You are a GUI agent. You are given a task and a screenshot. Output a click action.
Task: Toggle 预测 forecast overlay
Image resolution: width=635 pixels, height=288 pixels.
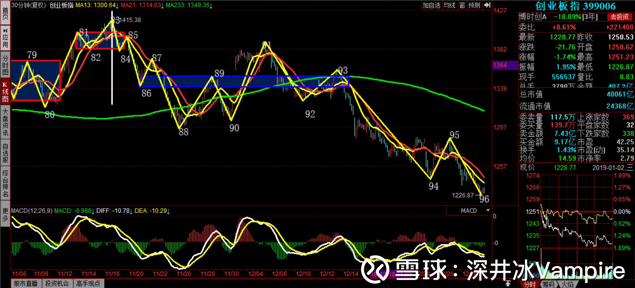tap(474, 5)
